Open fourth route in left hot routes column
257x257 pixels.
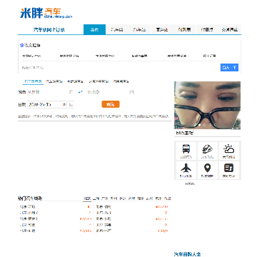pos(28,225)
